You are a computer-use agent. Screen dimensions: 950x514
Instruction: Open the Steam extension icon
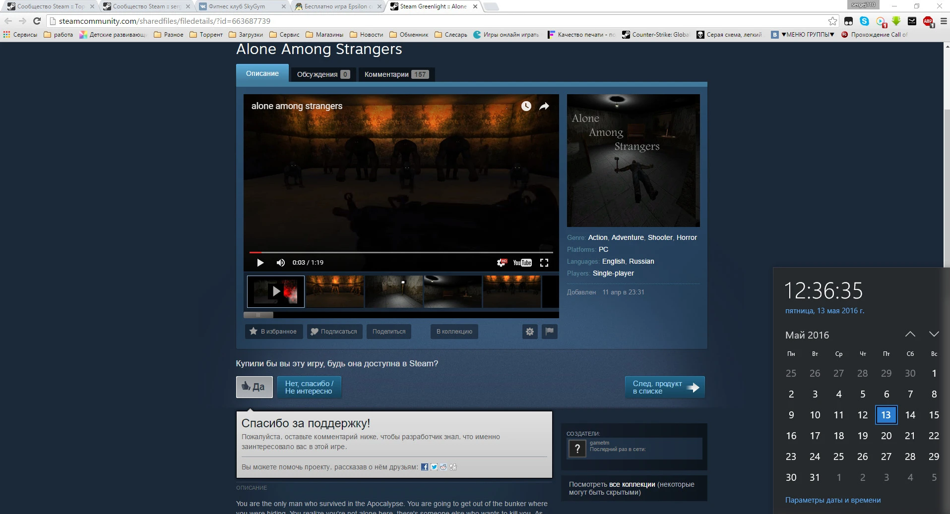(912, 21)
